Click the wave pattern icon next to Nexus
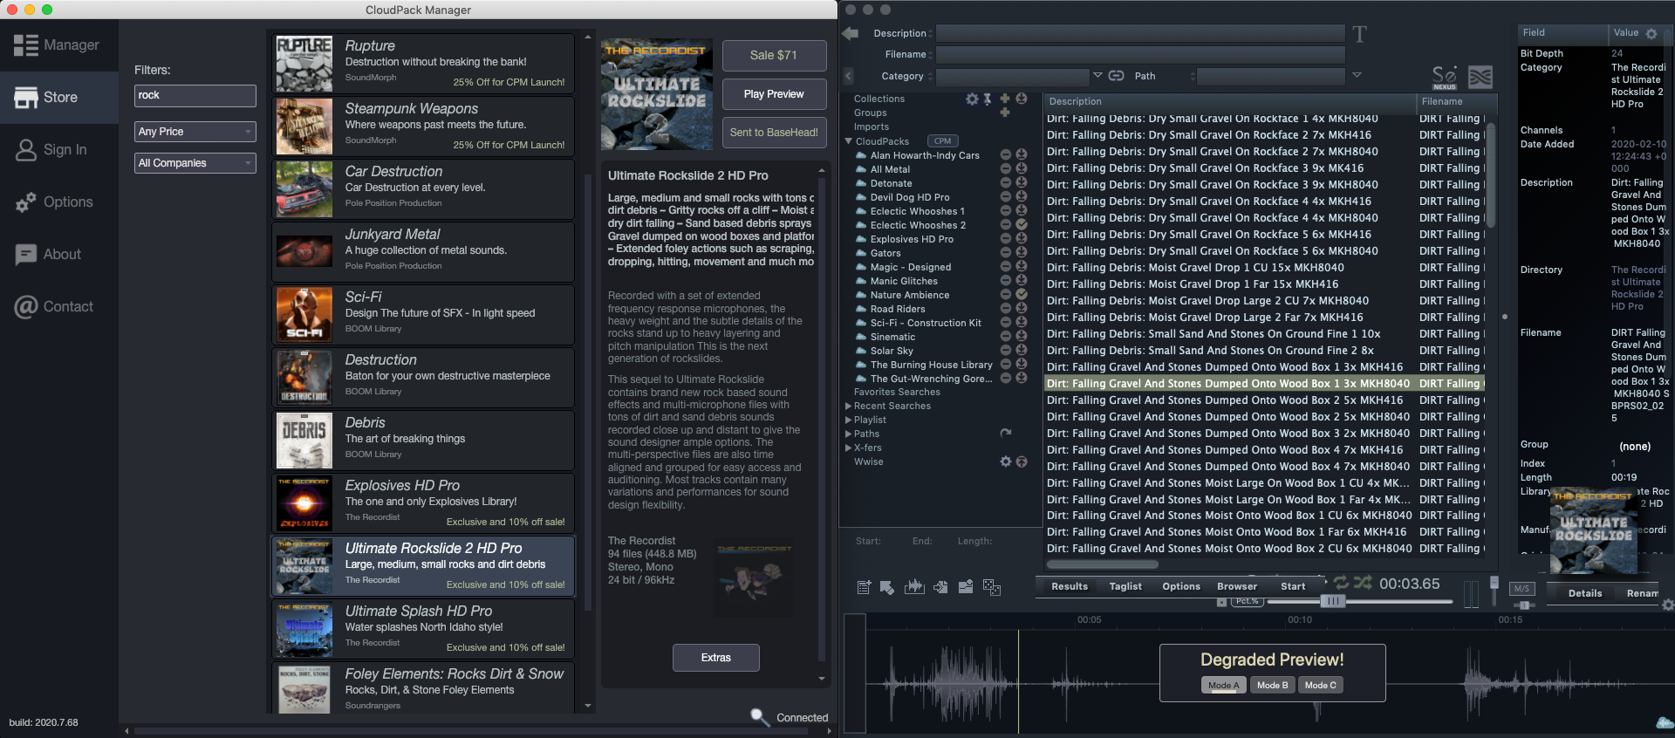The height and width of the screenshot is (738, 1675). [1480, 77]
